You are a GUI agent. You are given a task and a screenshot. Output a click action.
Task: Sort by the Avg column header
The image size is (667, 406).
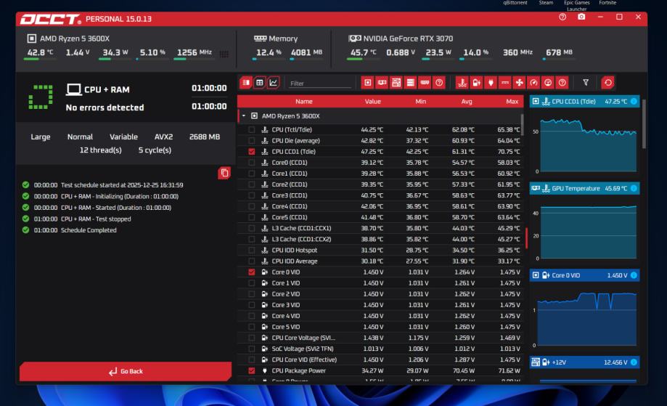tap(466, 101)
